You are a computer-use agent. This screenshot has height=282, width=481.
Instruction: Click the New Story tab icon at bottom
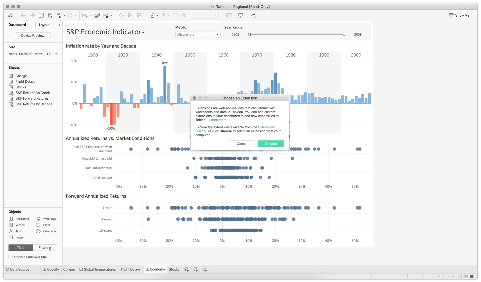click(204, 269)
